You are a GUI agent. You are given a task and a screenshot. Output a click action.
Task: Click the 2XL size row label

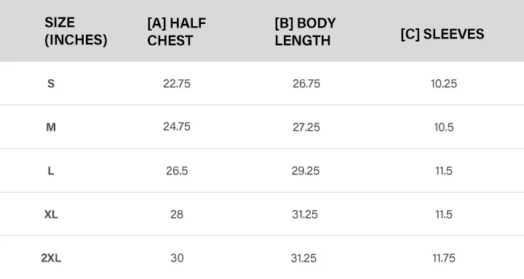coord(51,258)
